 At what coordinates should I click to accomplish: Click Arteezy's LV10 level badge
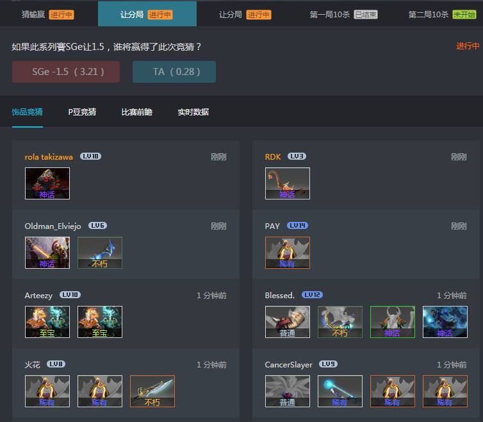pos(70,294)
